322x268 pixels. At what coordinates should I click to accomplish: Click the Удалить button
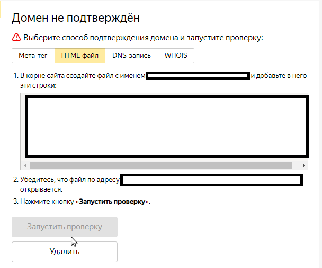pos(65,252)
